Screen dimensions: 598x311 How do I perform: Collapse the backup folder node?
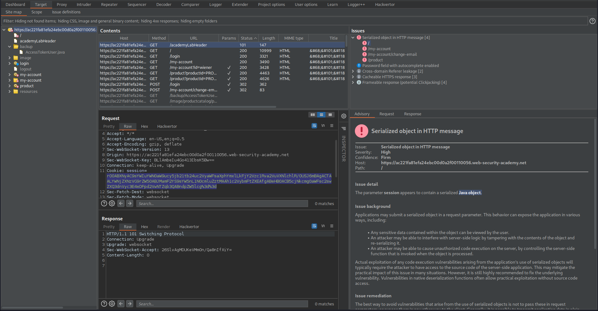(x=9, y=46)
